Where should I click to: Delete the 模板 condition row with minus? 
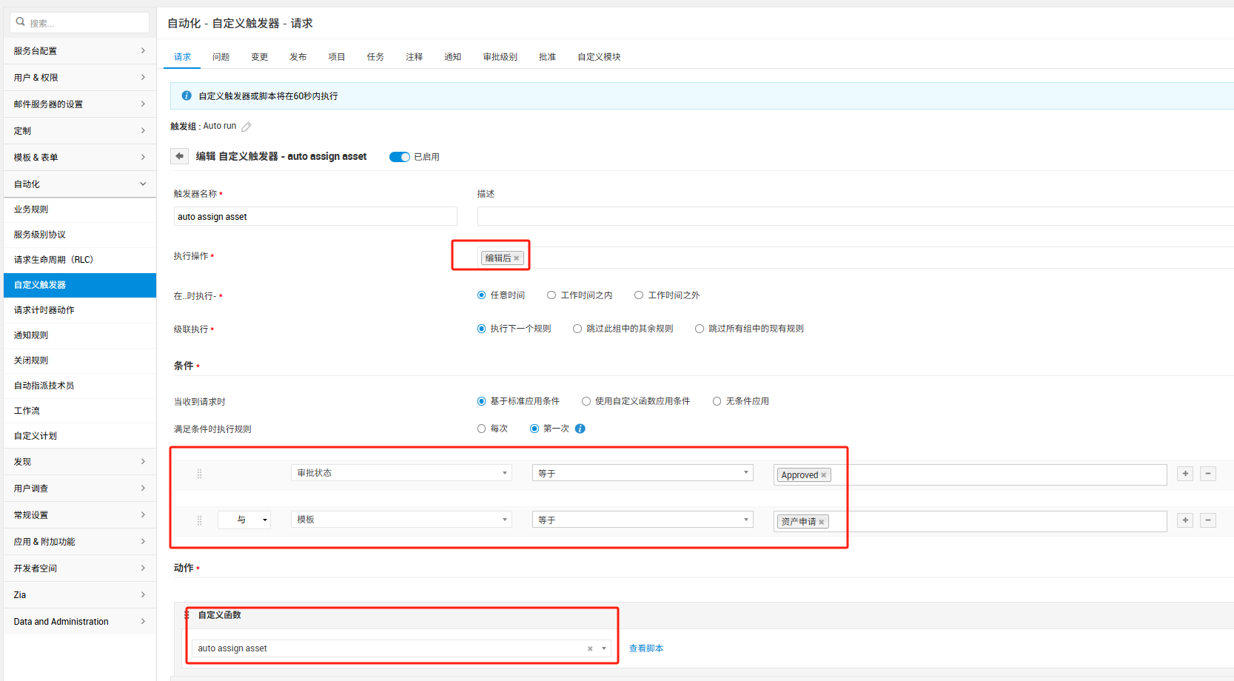[x=1208, y=520]
